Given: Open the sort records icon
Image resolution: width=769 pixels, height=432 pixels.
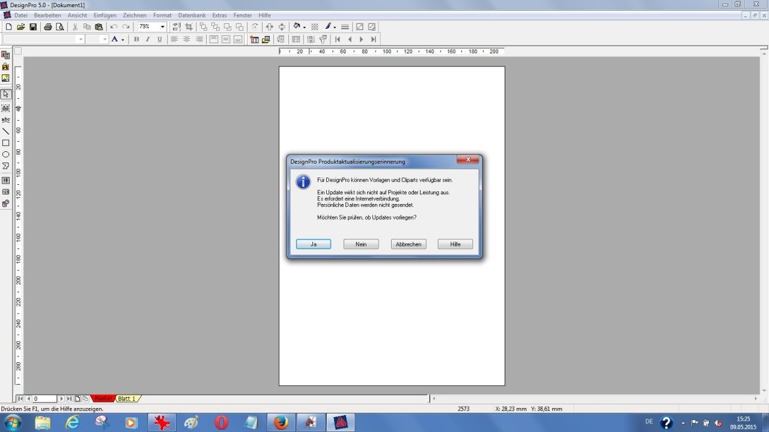Looking at the screenshot, I should pyautogui.click(x=311, y=40).
